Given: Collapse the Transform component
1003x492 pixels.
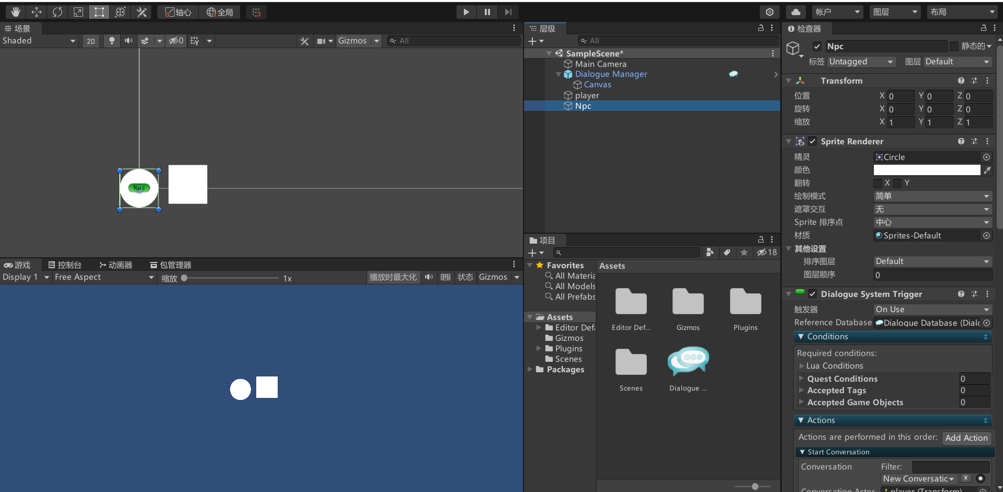Looking at the screenshot, I should pos(789,81).
